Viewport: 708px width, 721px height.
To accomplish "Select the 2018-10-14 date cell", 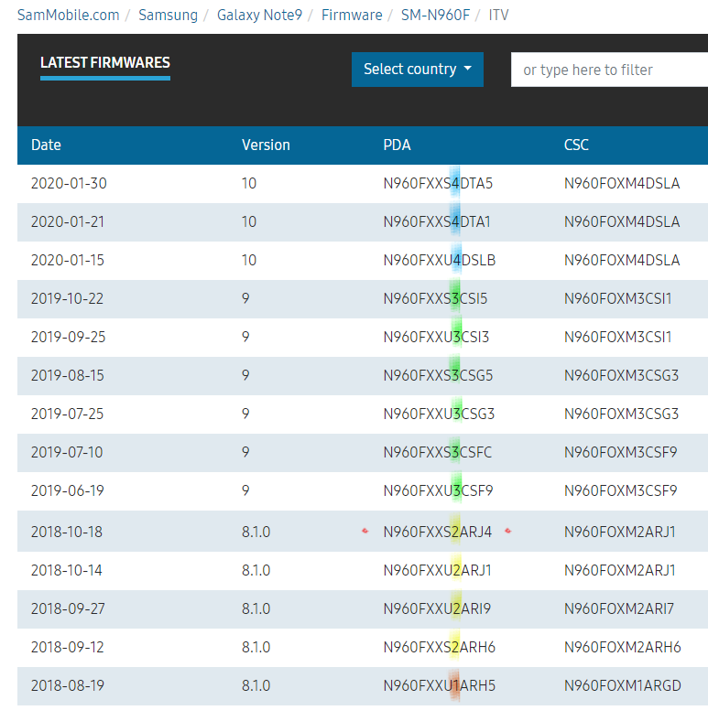I will (67, 571).
